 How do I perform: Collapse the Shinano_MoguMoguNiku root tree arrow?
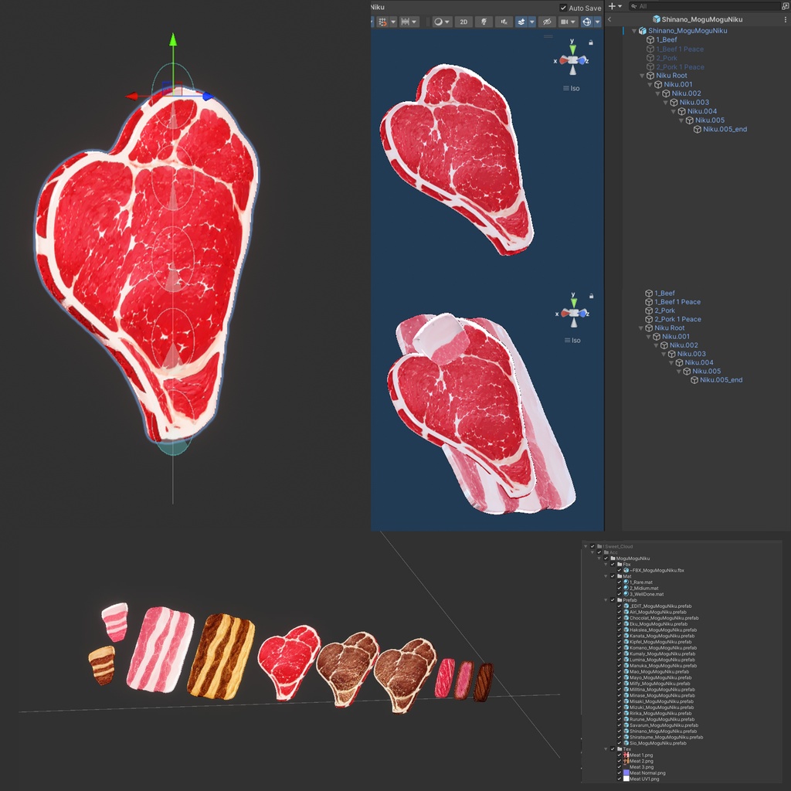pos(634,31)
